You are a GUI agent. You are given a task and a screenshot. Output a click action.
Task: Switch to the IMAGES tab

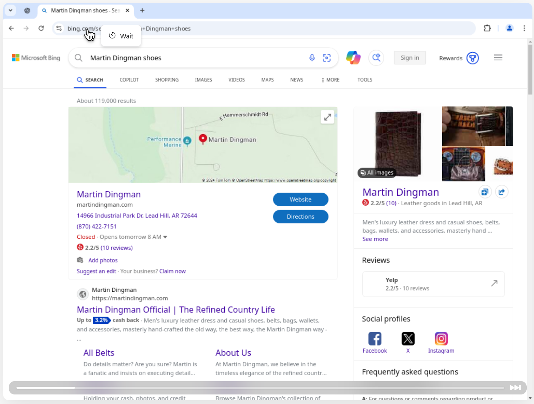(204, 80)
